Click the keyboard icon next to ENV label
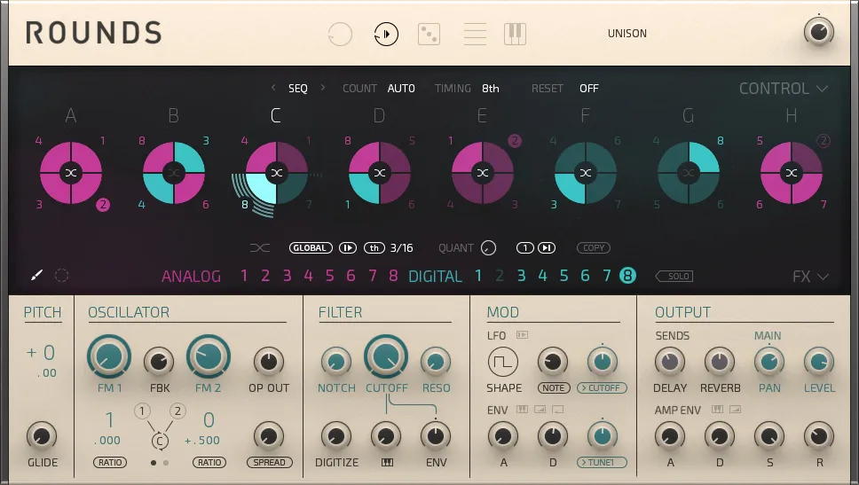The image size is (859, 485). pyautogui.click(x=522, y=410)
